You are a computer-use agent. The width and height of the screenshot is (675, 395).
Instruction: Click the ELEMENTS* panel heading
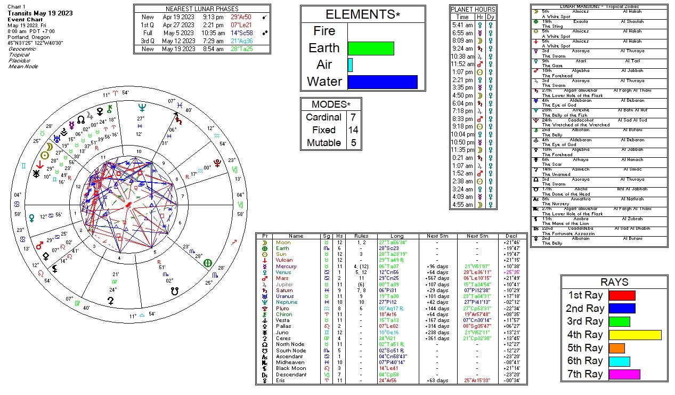click(363, 14)
